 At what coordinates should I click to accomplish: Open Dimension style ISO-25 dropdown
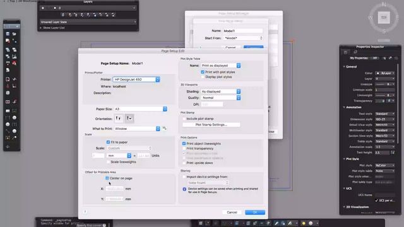tap(384, 119)
